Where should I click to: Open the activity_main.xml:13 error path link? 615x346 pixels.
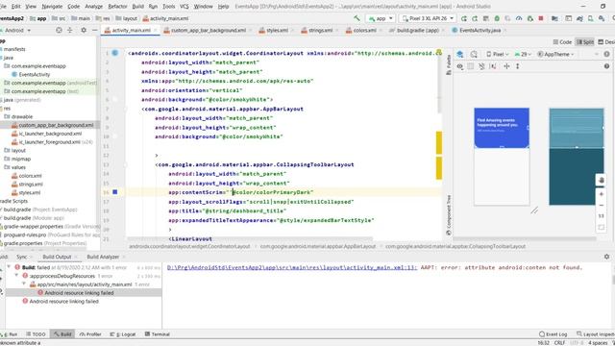(x=292, y=267)
